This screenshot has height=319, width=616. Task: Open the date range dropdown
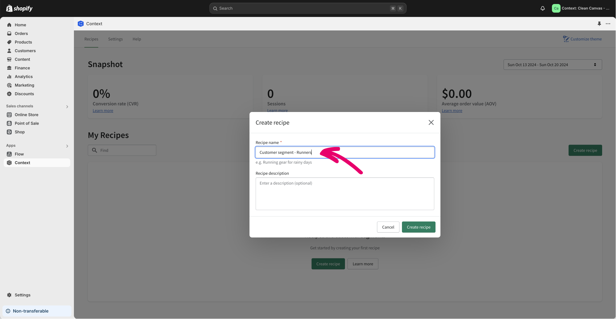click(x=552, y=65)
